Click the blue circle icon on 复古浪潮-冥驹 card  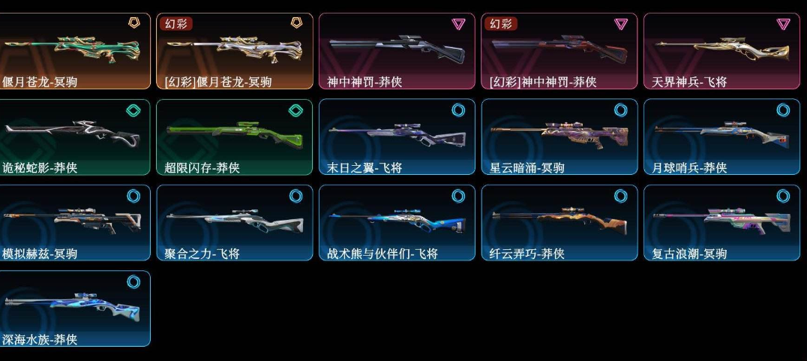(783, 196)
